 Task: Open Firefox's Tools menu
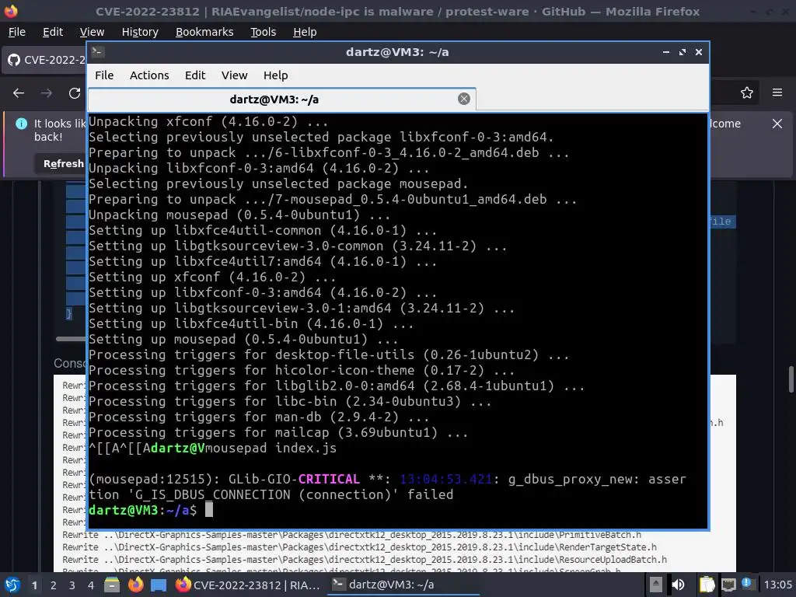pyautogui.click(x=263, y=32)
